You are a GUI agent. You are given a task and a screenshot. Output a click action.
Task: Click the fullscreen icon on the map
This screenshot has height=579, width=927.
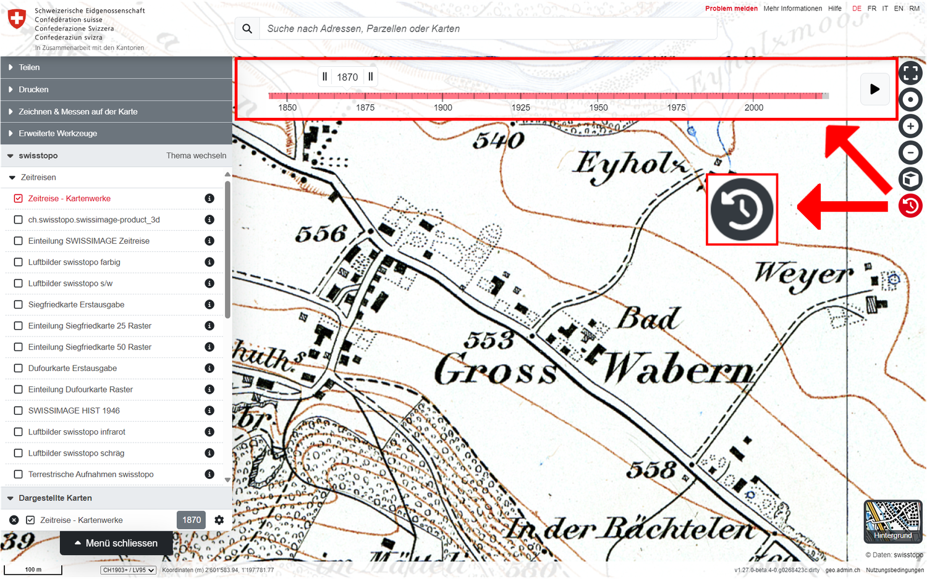click(x=910, y=73)
